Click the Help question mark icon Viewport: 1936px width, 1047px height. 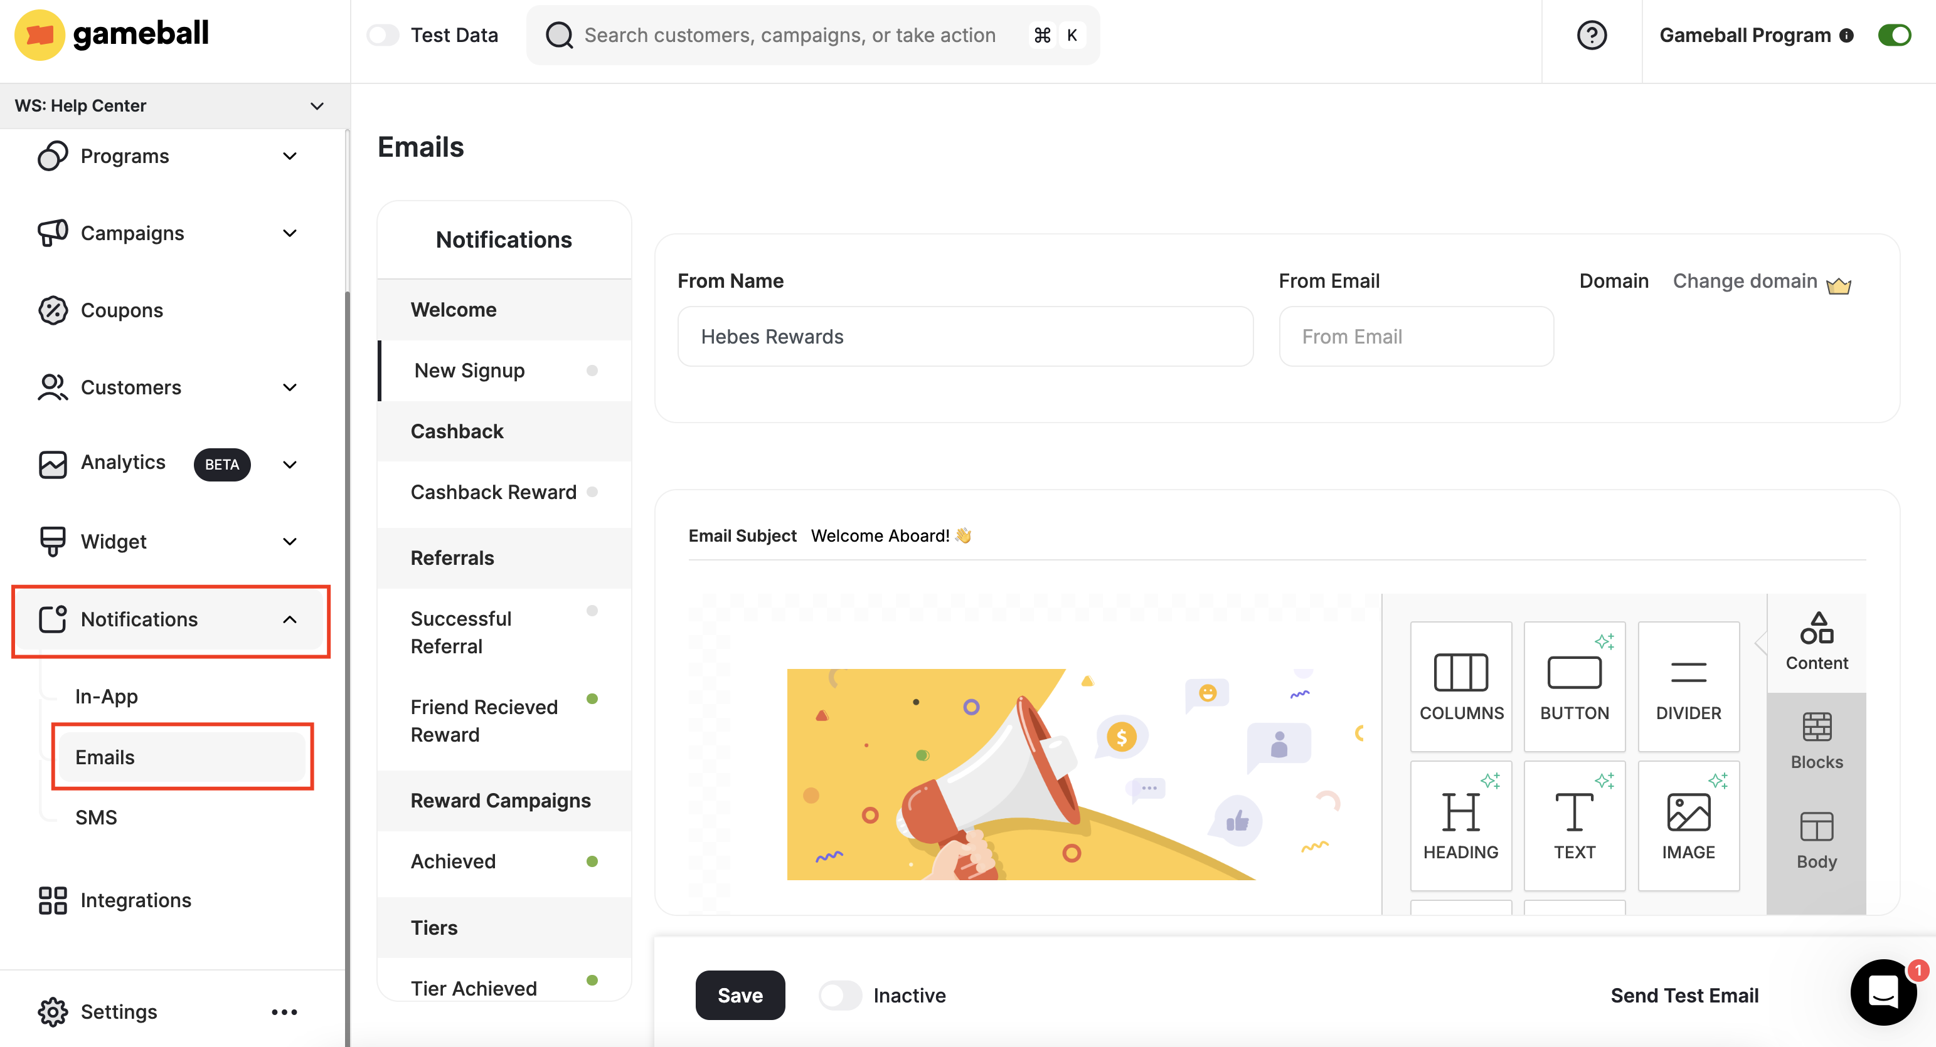(x=1591, y=34)
